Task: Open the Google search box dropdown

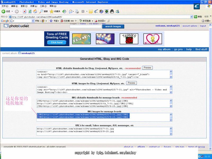Action: point(33,21)
